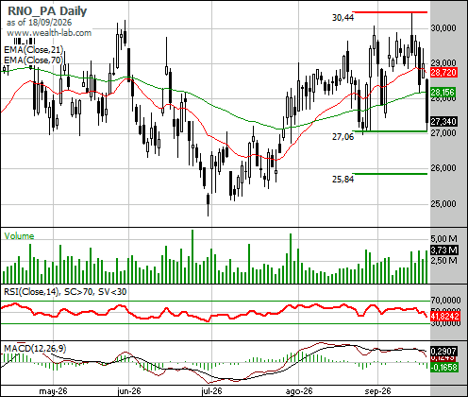Click the -0,1658 MACD histogram value tag
Viewport: 468px width, 397px height.
click(x=443, y=367)
